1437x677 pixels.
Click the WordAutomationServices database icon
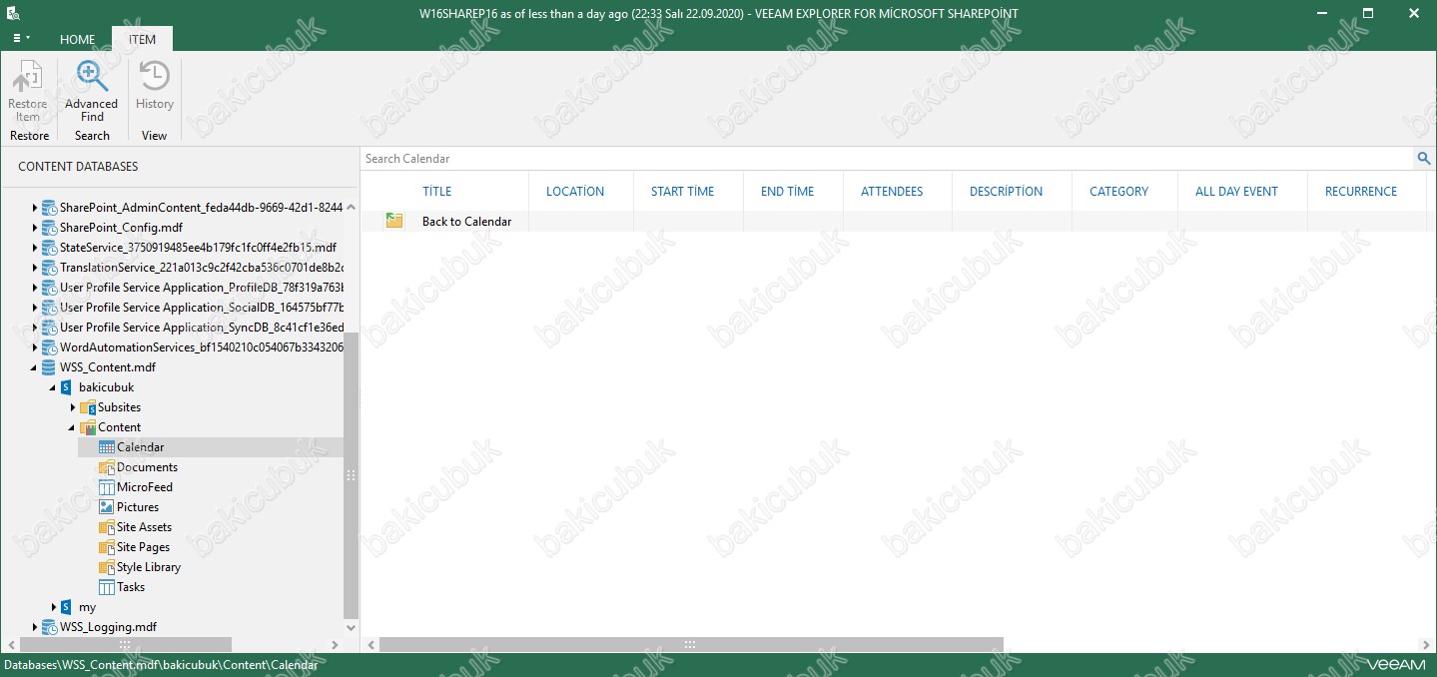tap(49, 347)
